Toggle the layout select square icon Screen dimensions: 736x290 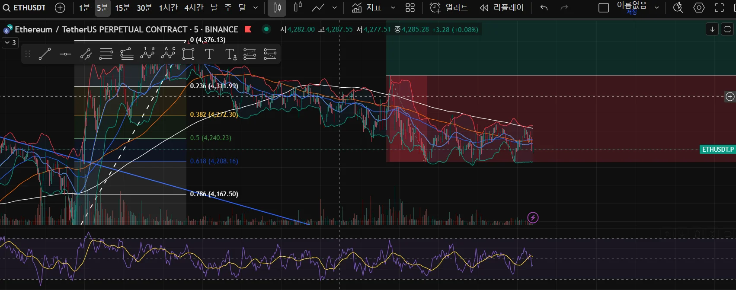click(604, 8)
